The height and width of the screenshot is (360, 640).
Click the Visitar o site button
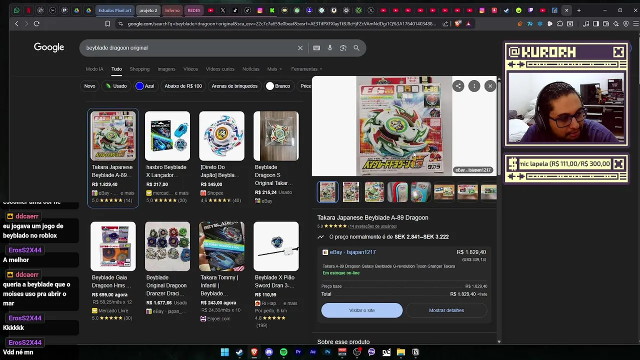click(362, 310)
